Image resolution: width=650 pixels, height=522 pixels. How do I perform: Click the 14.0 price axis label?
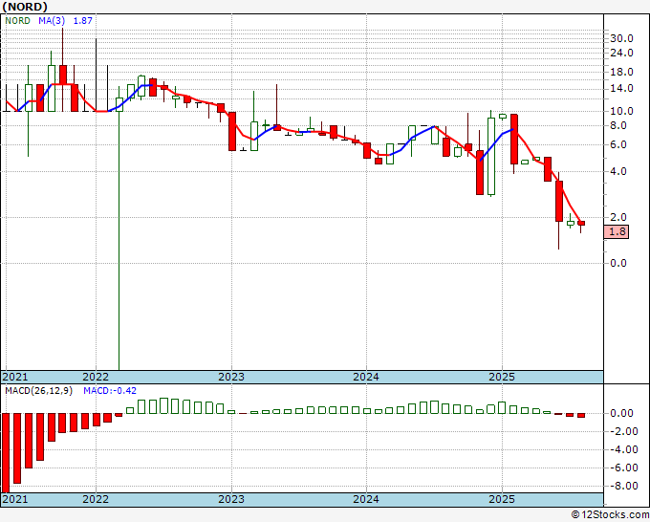622,88
